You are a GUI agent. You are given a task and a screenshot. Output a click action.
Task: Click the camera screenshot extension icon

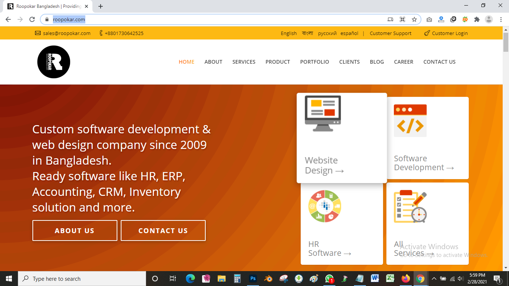click(x=429, y=19)
